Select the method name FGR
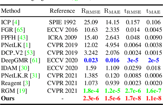 (x=7, y=30)
